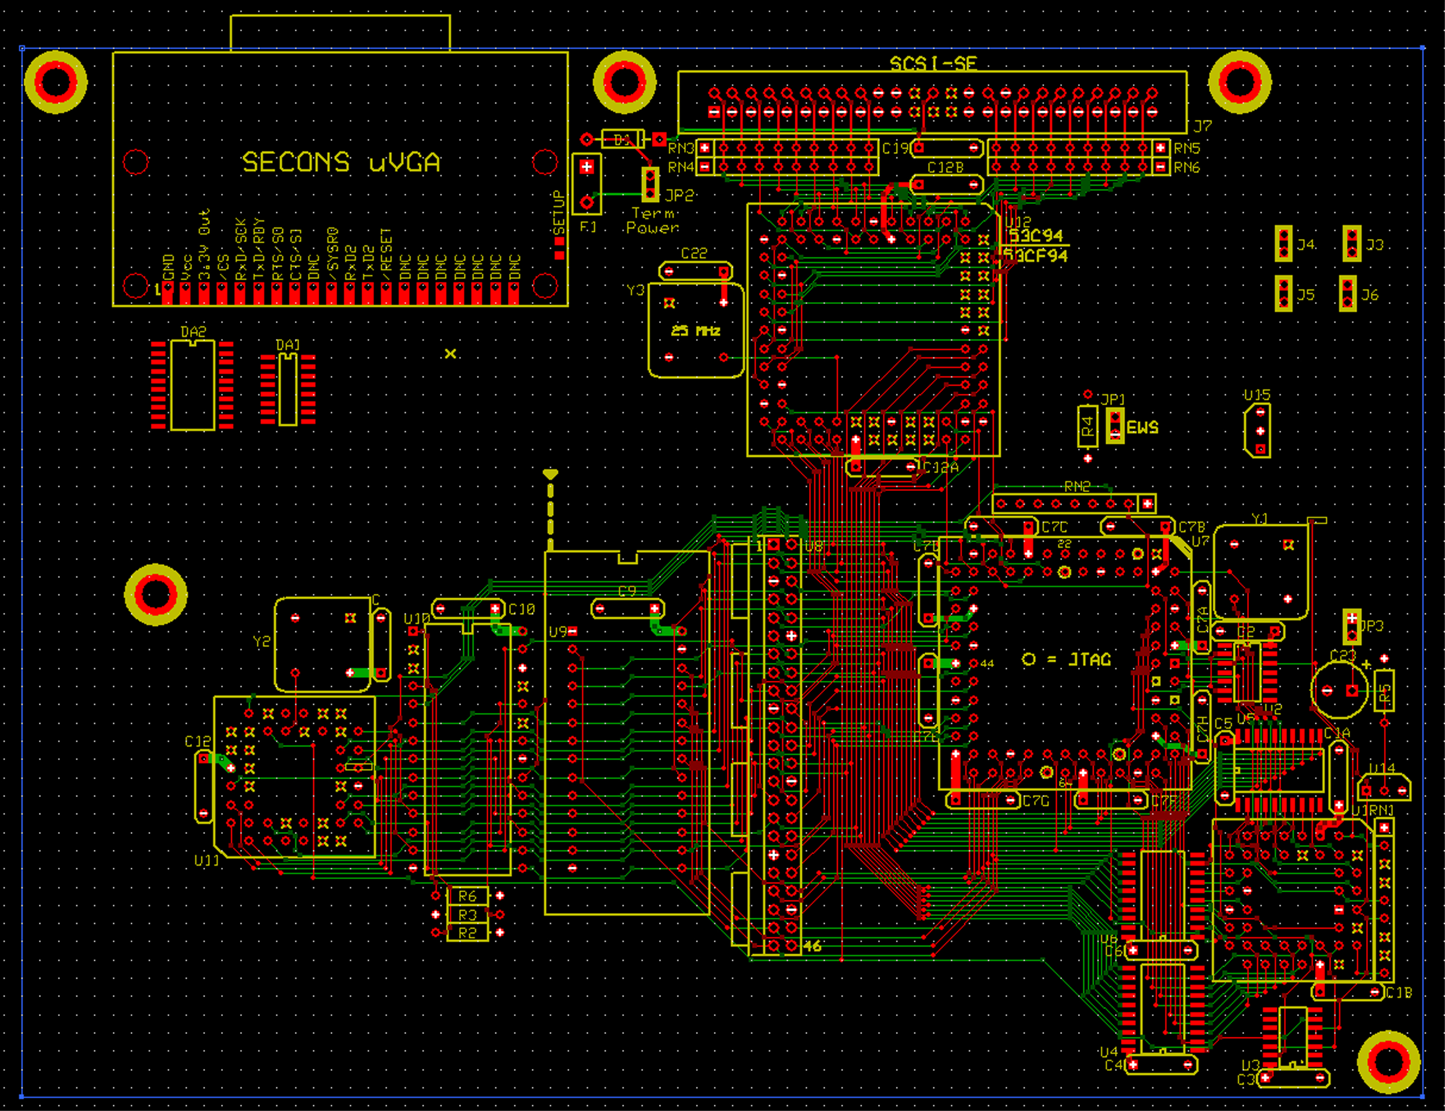Click the C23 round capacitor

click(x=1339, y=690)
